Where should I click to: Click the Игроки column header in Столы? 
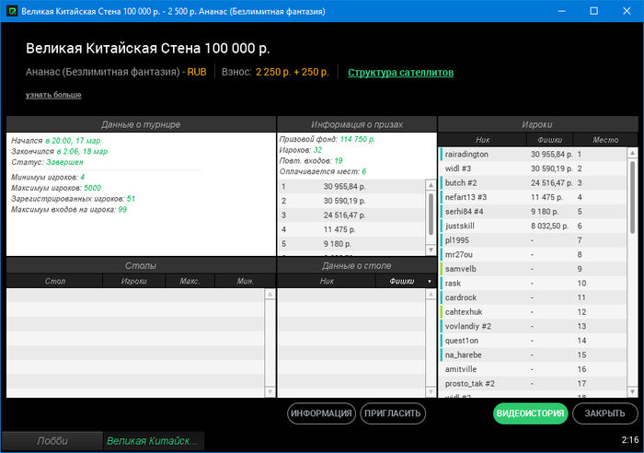[134, 281]
